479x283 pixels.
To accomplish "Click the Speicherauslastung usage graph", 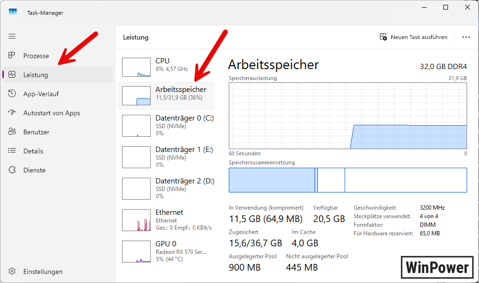I will [x=347, y=116].
